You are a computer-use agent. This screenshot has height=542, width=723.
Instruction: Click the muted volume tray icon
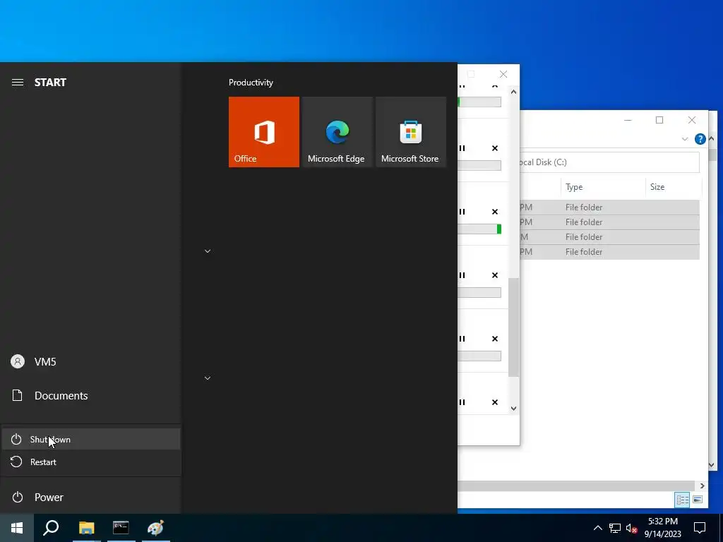(631, 528)
